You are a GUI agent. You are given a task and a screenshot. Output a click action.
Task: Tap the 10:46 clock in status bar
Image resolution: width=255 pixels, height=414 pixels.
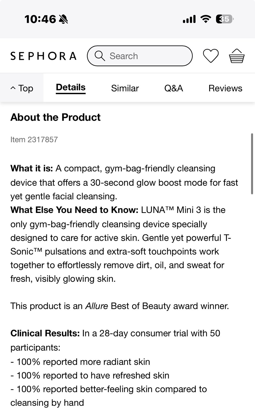[40, 19]
